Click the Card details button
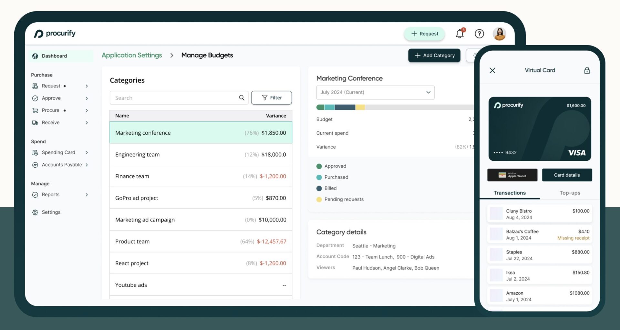Image resolution: width=620 pixels, height=330 pixels. pos(567,175)
